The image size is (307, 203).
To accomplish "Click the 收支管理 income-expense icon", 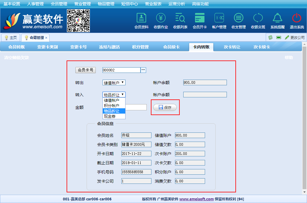I will tap(239, 18).
